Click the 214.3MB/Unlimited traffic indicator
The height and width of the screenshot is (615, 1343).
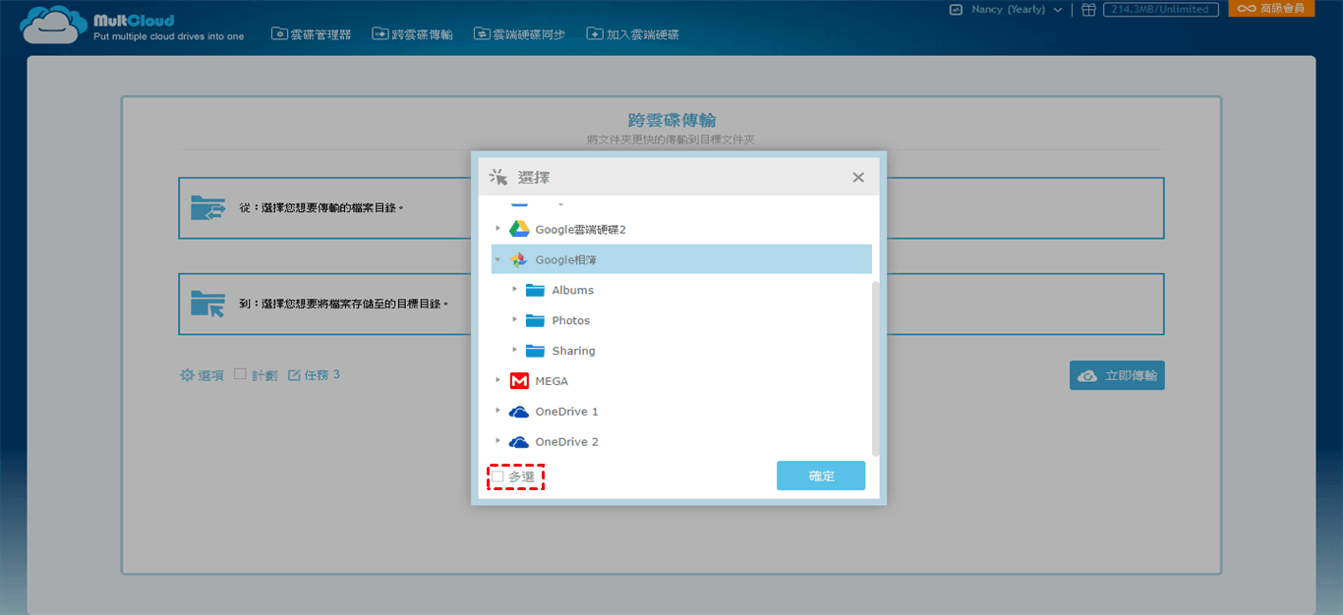1161,10
